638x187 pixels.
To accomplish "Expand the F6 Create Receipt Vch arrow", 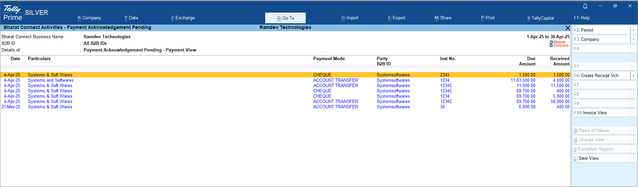I will click(x=633, y=76).
